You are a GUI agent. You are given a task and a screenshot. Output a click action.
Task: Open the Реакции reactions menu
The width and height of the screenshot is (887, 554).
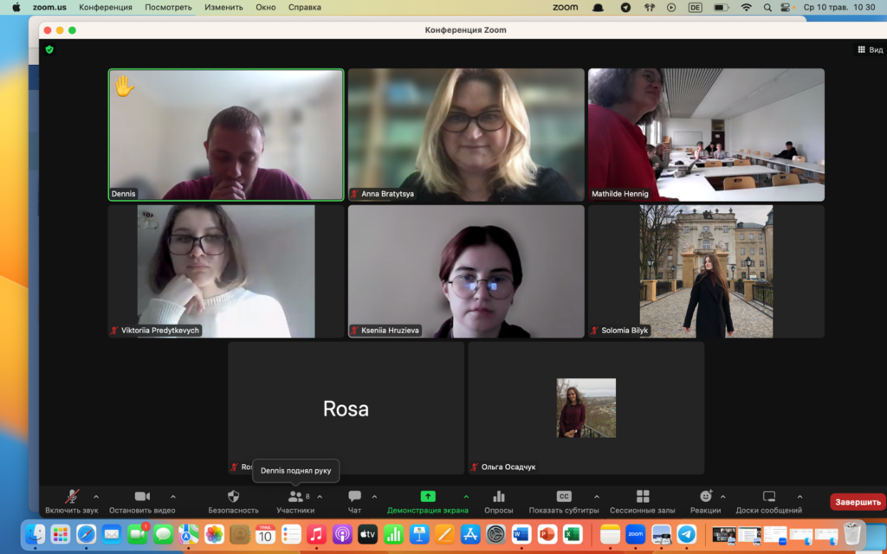pos(705,497)
